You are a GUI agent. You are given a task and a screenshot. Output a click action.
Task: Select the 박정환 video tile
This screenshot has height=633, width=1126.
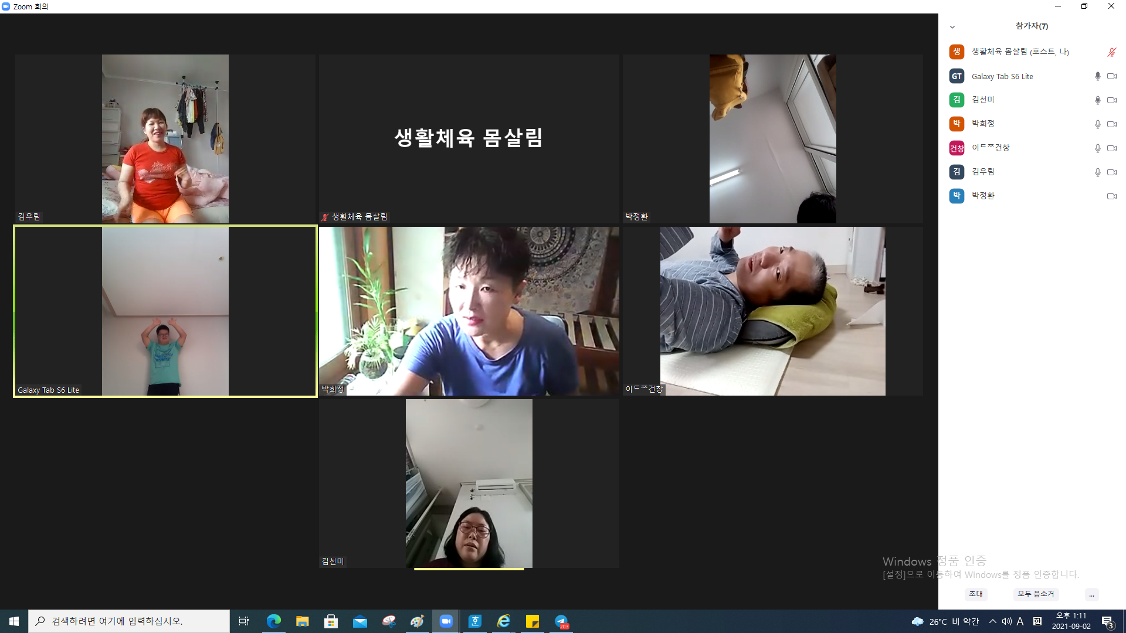coord(773,139)
